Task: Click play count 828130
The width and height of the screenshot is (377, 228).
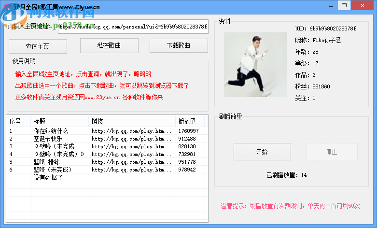Action: [187, 146]
